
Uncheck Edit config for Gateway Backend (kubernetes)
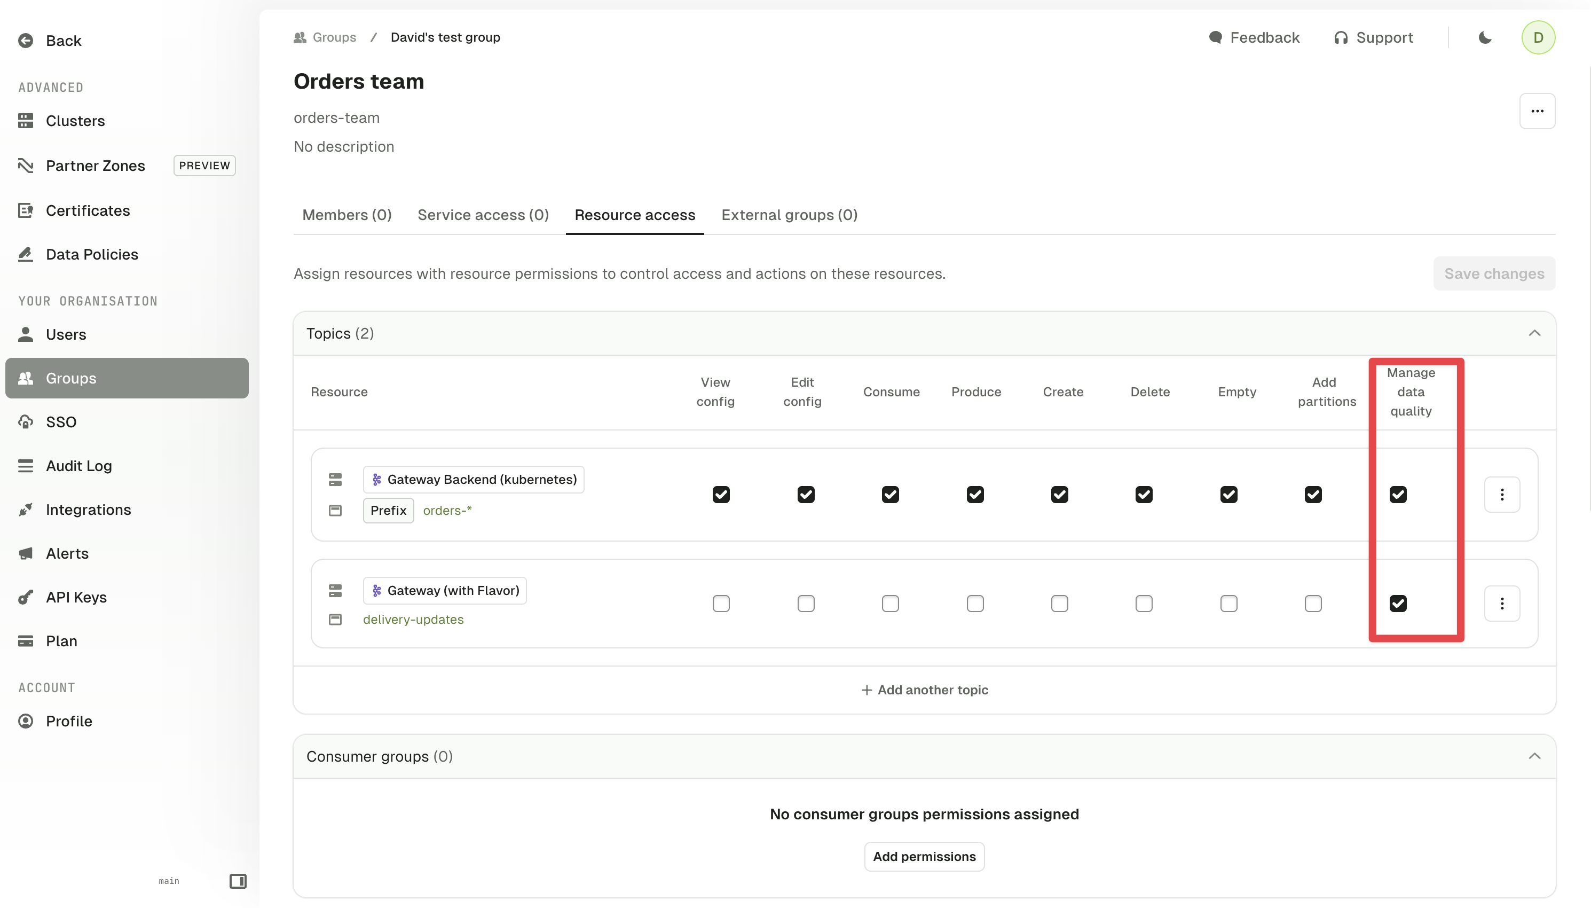click(x=806, y=495)
